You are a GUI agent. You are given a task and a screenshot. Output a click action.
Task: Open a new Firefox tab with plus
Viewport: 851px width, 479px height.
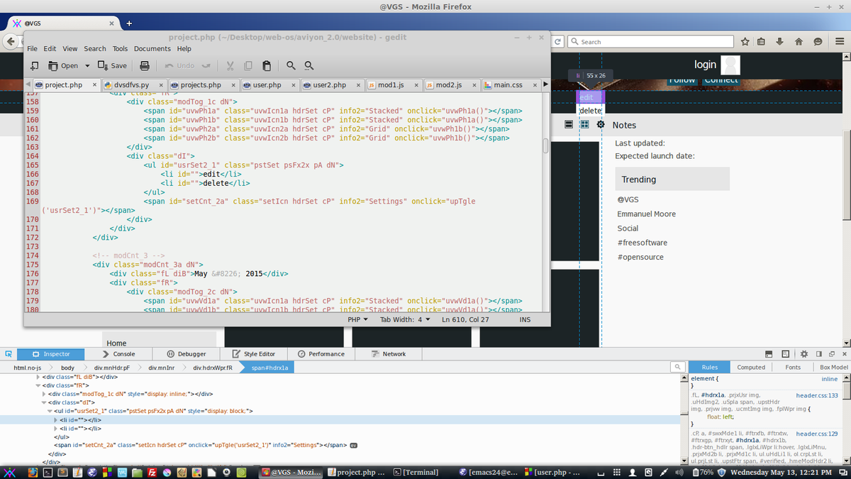129,23
